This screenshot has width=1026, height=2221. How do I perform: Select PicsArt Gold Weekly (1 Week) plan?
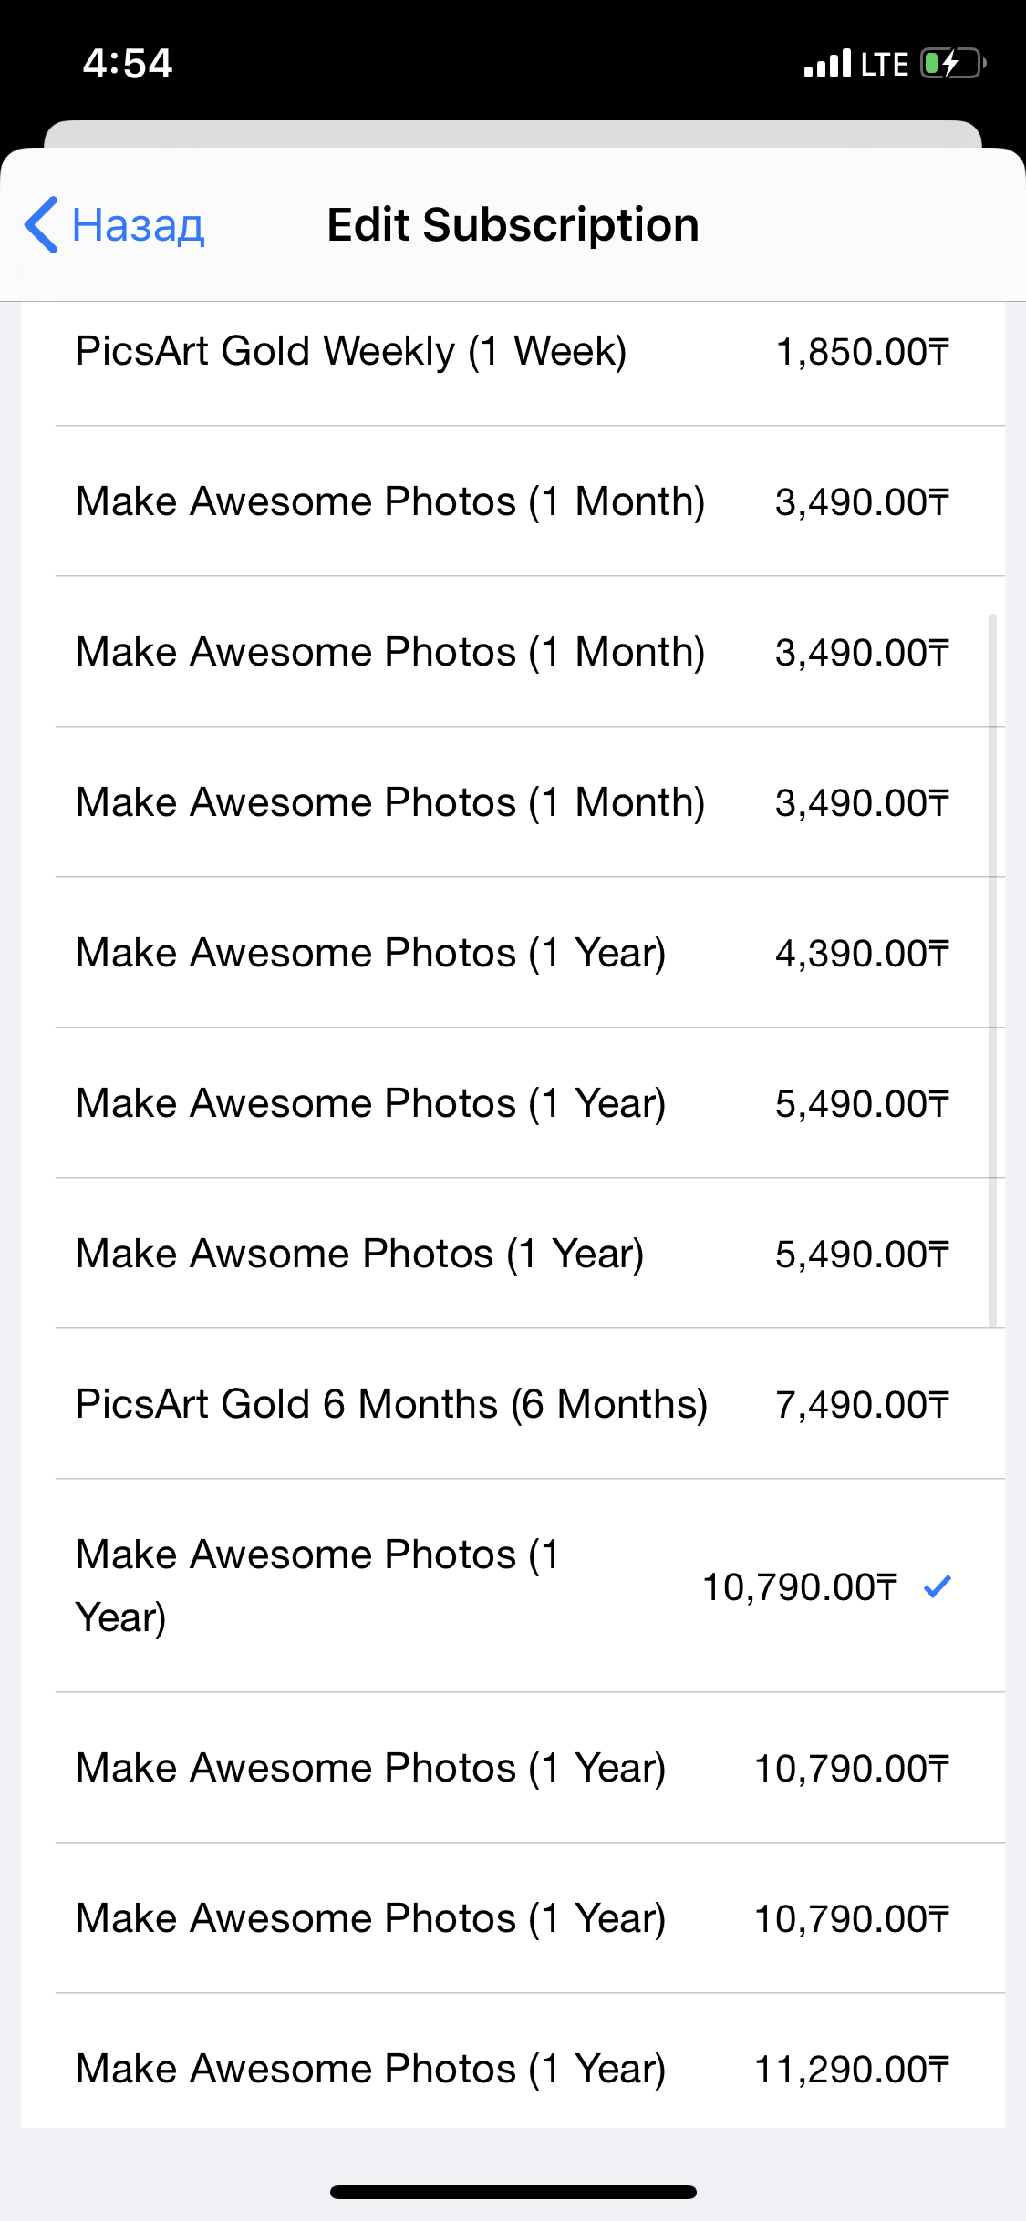(x=351, y=352)
